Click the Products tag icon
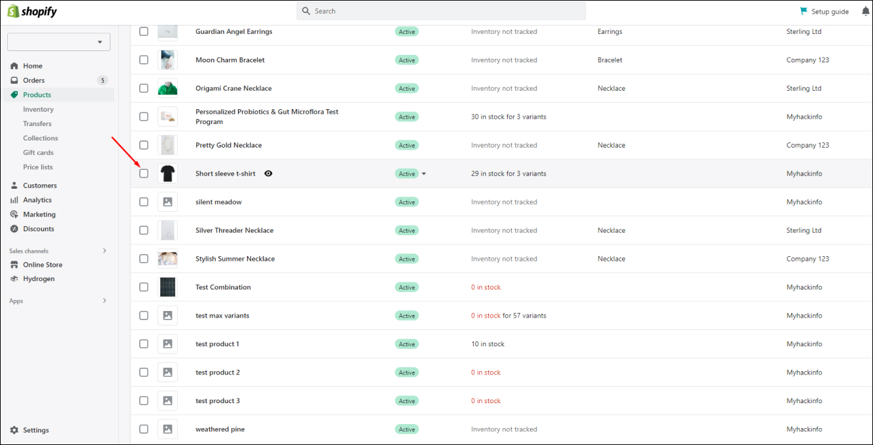Viewport: 873px width, 445px height. pyautogui.click(x=14, y=95)
